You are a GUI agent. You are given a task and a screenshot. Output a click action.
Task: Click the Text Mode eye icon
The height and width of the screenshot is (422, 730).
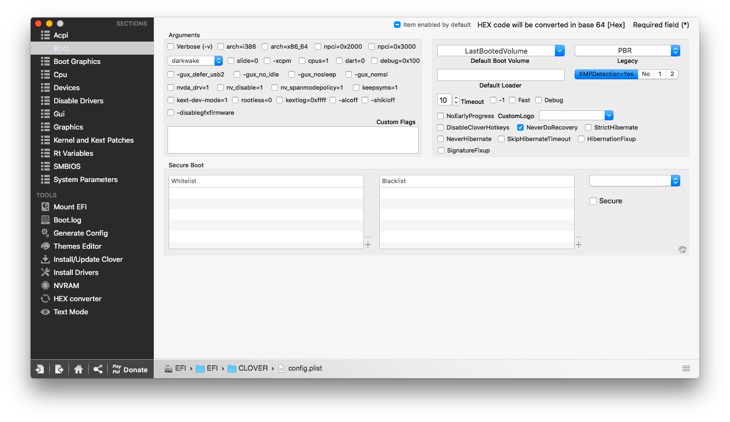click(45, 312)
